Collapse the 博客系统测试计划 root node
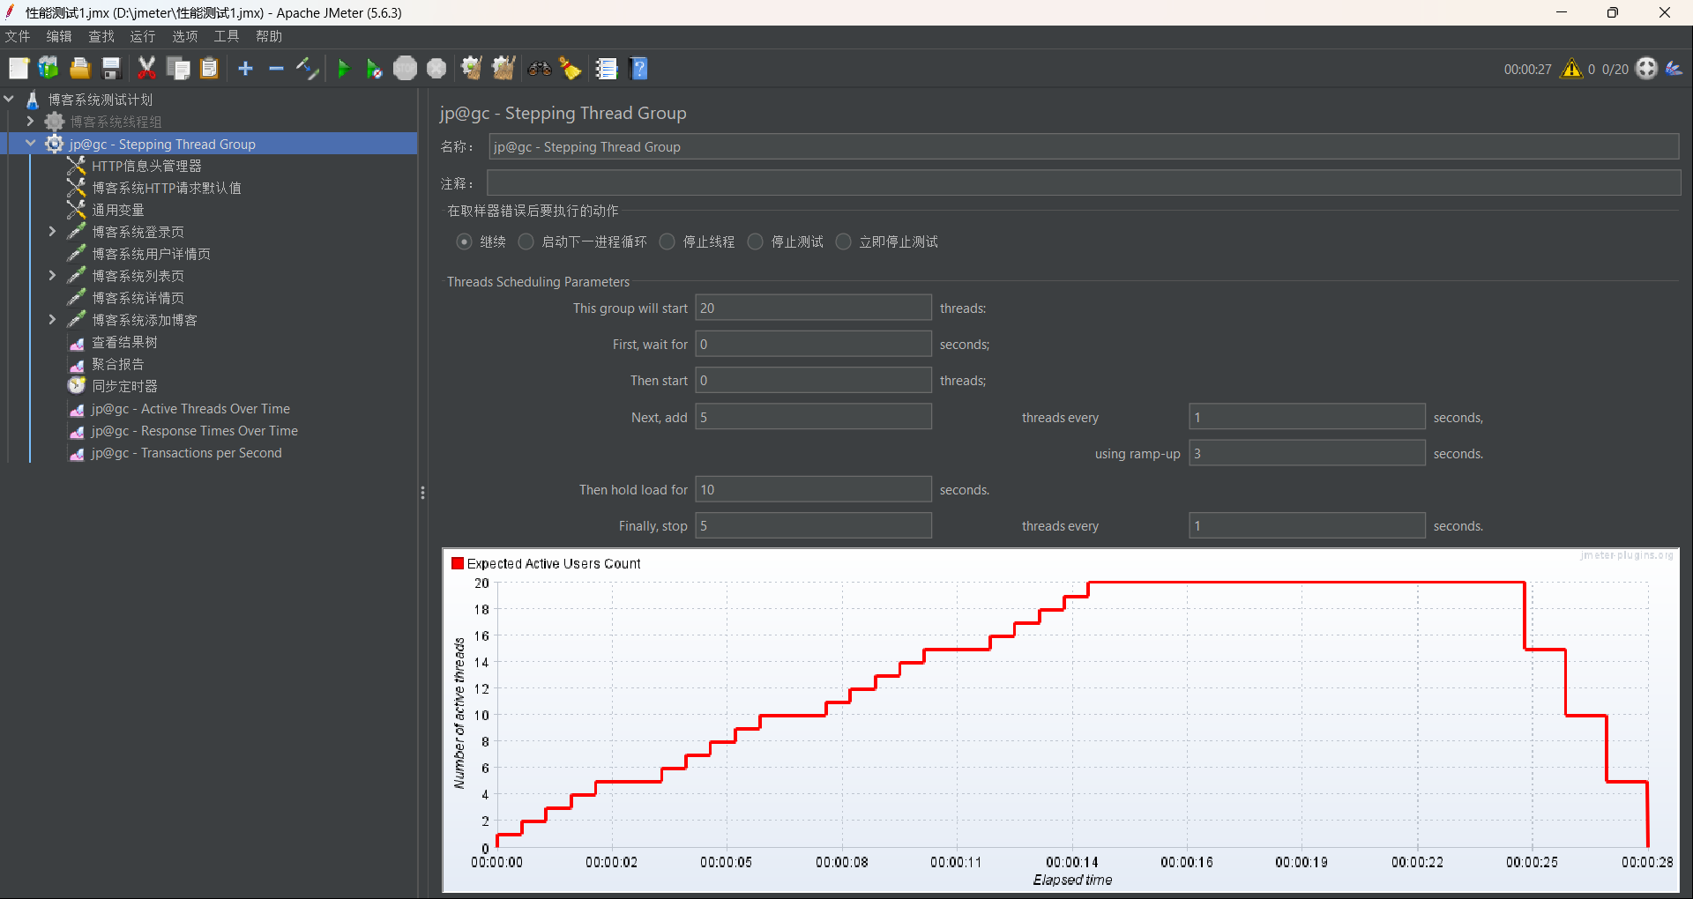1693x899 pixels. (x=9, y=100)
